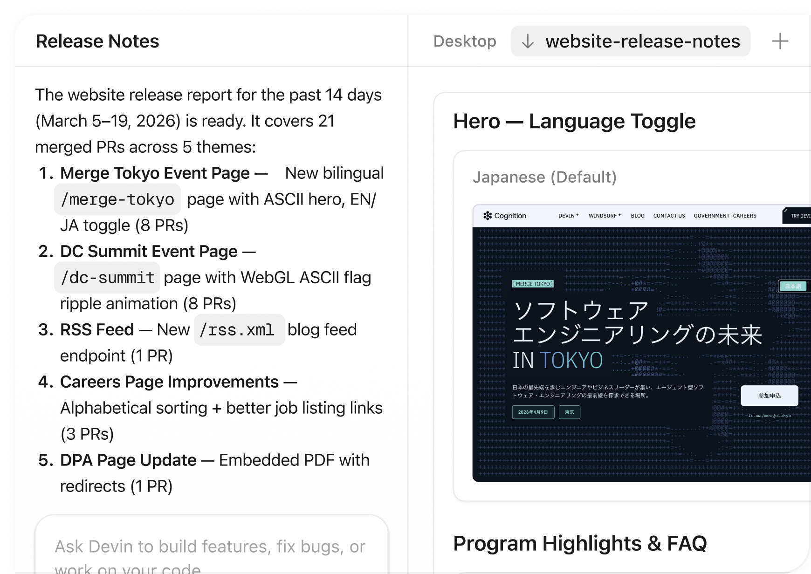The image size is (811, 574).
Task: Click the Cognition logo icon
Action: (488, 216)
